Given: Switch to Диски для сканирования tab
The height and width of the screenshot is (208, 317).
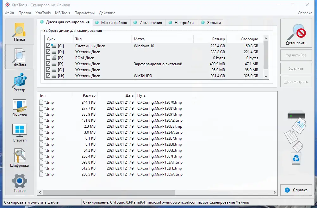Looking at the screenshot, I should [65, 22].
